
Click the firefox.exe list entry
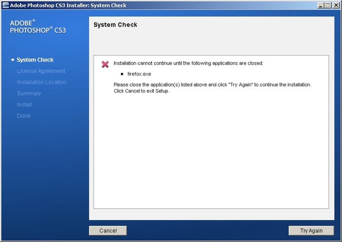point(139,74)
